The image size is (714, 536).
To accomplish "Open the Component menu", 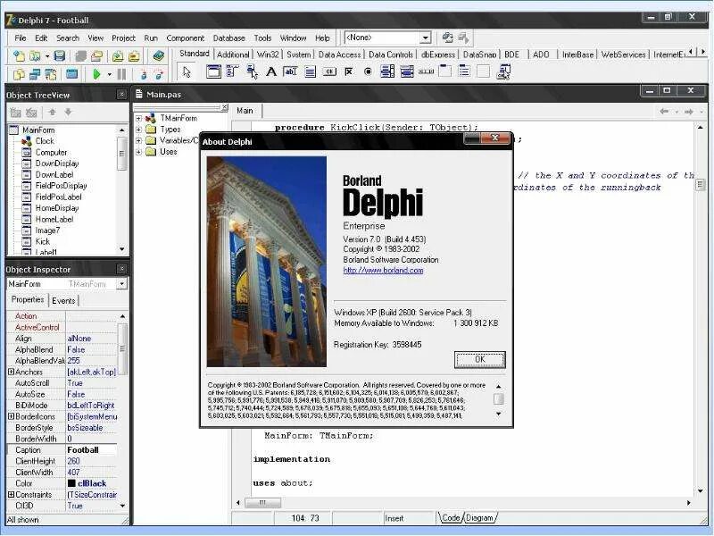I will click(x=186, y=38).
